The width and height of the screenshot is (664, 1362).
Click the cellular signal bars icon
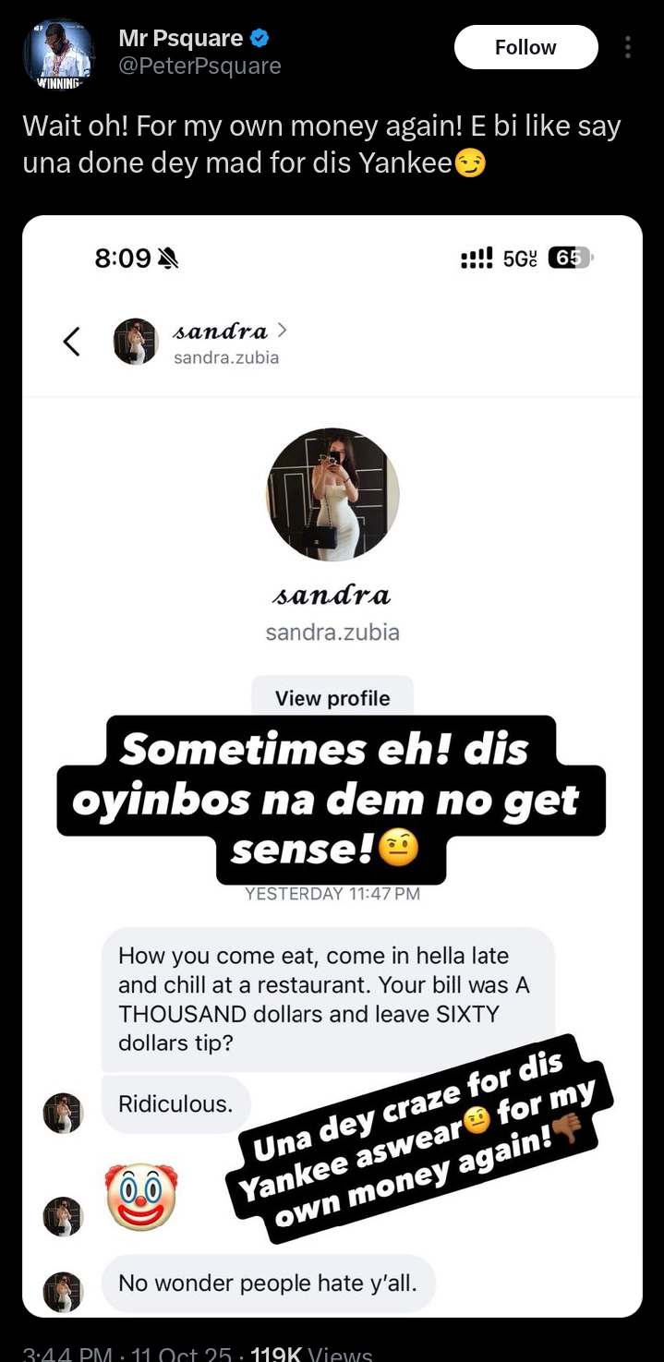click(x=477, y=259)
